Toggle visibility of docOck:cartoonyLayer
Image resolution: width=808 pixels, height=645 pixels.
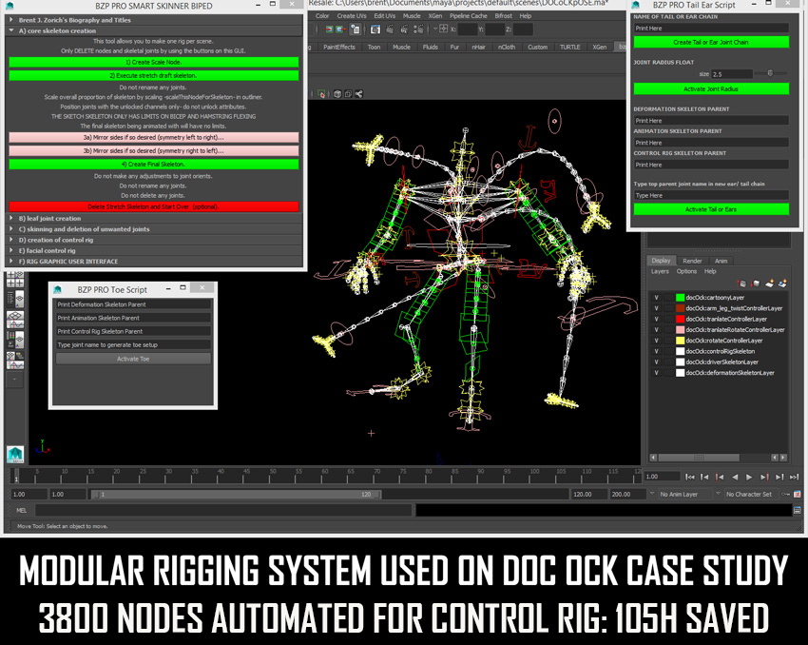pyautogui.click(x=656, y=298)
